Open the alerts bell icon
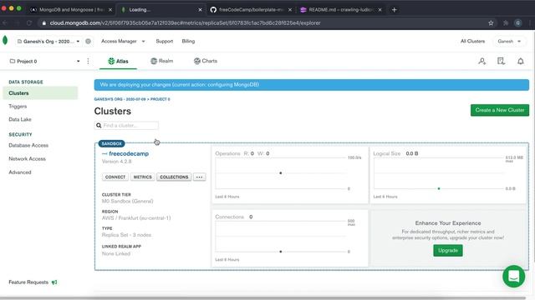This screenshot has height=300, width=535. [x=520, y=61]
